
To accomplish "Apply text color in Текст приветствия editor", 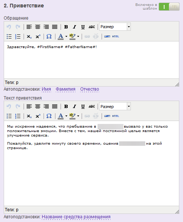I will tap(61, 116).
